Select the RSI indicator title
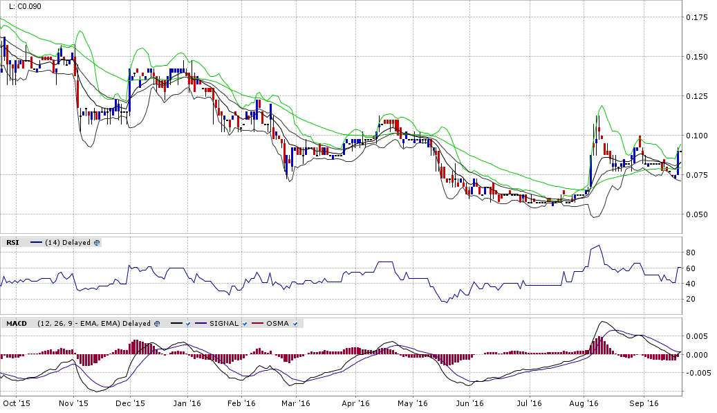Screen dimensions: 717x413 (x=12, y=243)
